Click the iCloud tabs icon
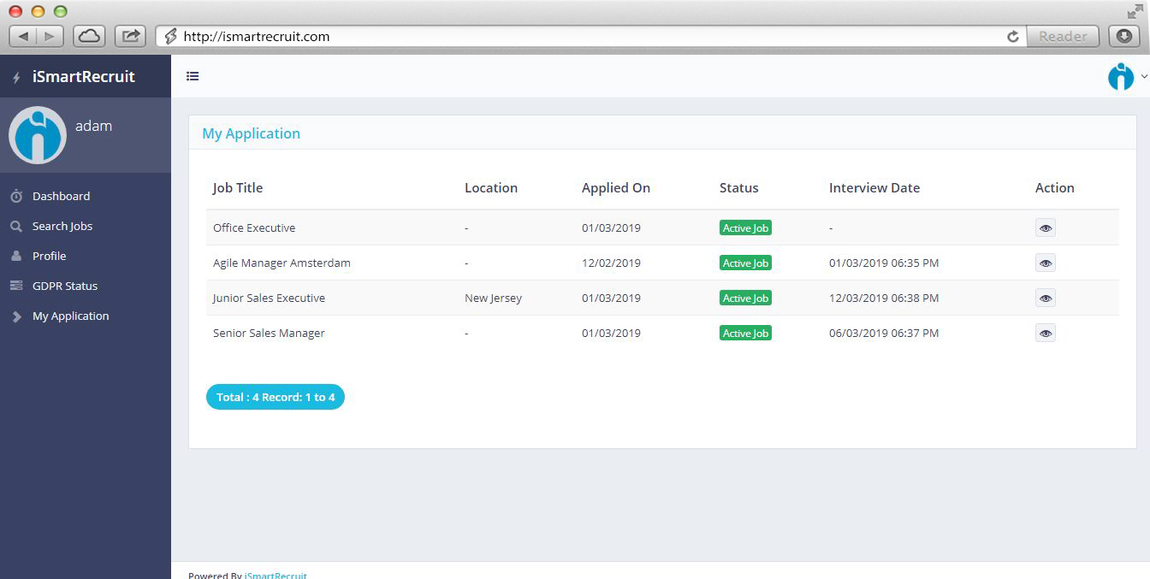This screenshot has height=579, width=1150. coord(89,36)
